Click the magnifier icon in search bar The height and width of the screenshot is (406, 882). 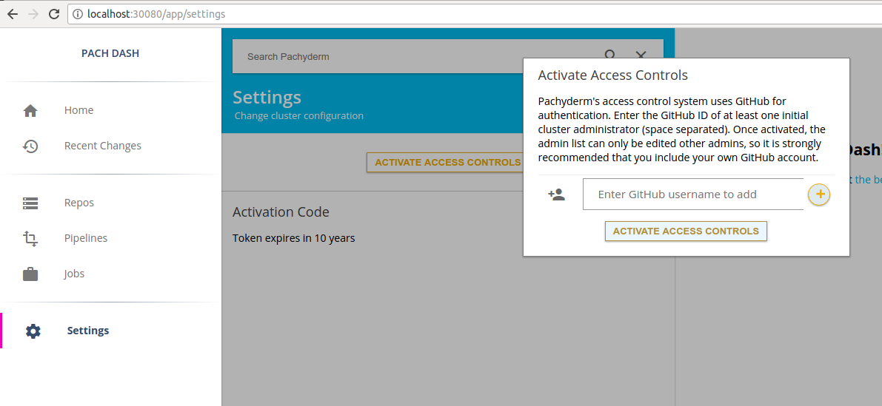pyautogui.click(x=609, y=55)
